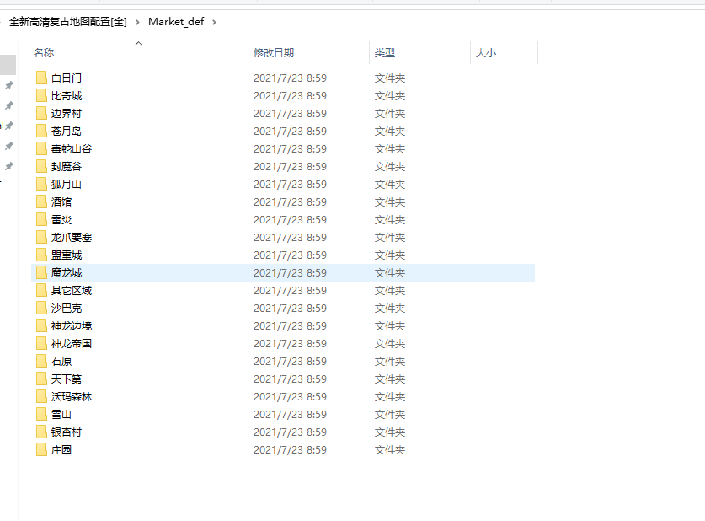Image resolution: width=705 pixels, height=521 pixels.
Task: Open the 封魔谷 folder
Action: click(x=63, y=166)
